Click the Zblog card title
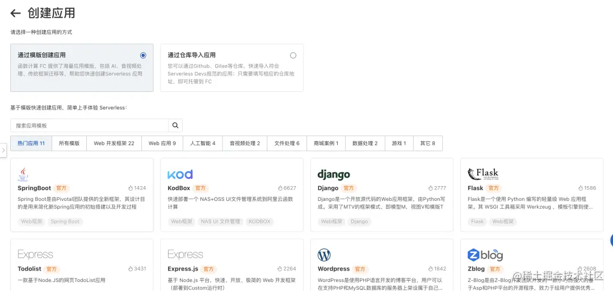Image resolution: width=613 pixels, height=291 pixels. pos(476,269)
